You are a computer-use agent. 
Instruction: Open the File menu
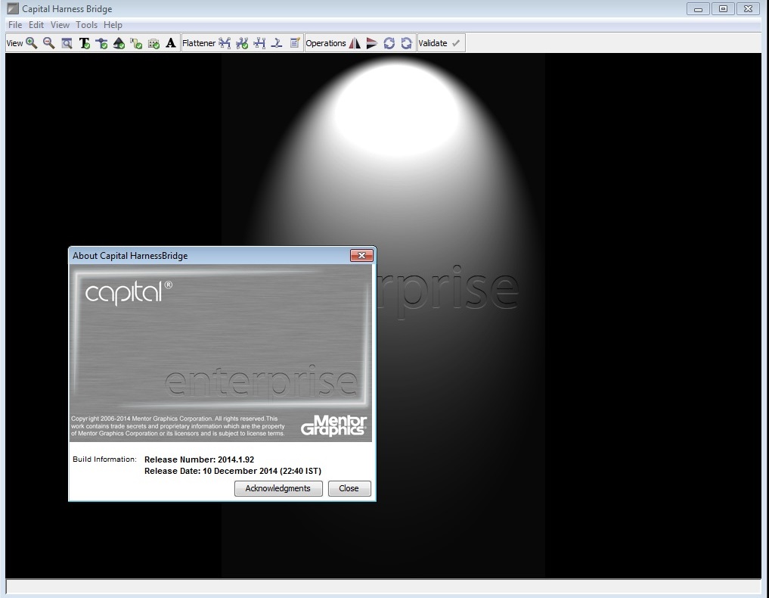[x=14, y=24]
